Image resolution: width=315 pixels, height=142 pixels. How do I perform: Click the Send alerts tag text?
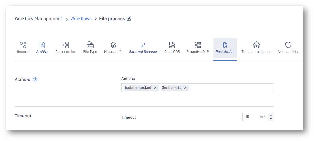click(x=171, y=88)
